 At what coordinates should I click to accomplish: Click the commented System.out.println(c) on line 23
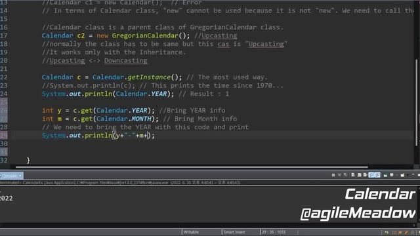tap(89, 85)
